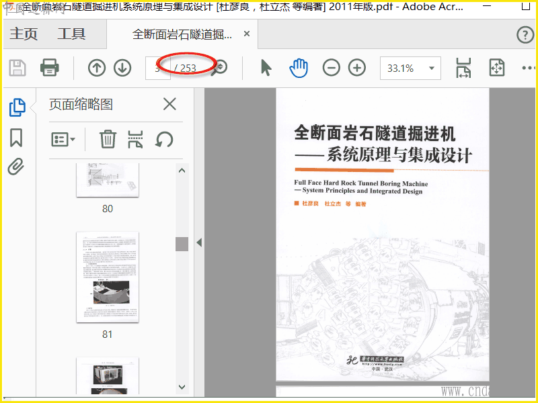Select the page 81 thumbnail

click(108, 277)
